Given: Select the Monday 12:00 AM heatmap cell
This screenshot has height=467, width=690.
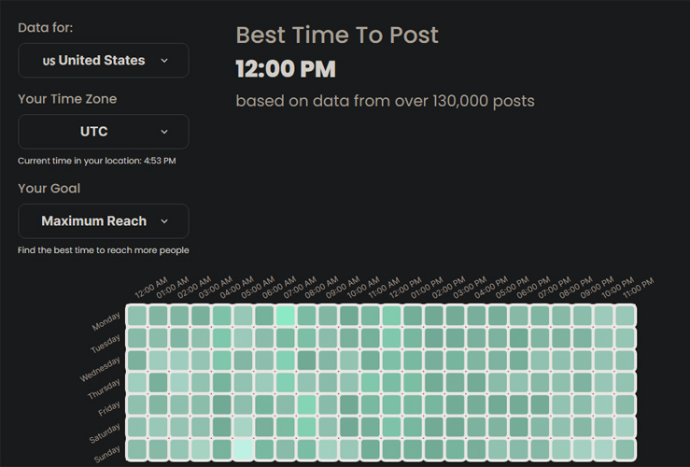Looking at the screenshot, I should coord(136,316).
